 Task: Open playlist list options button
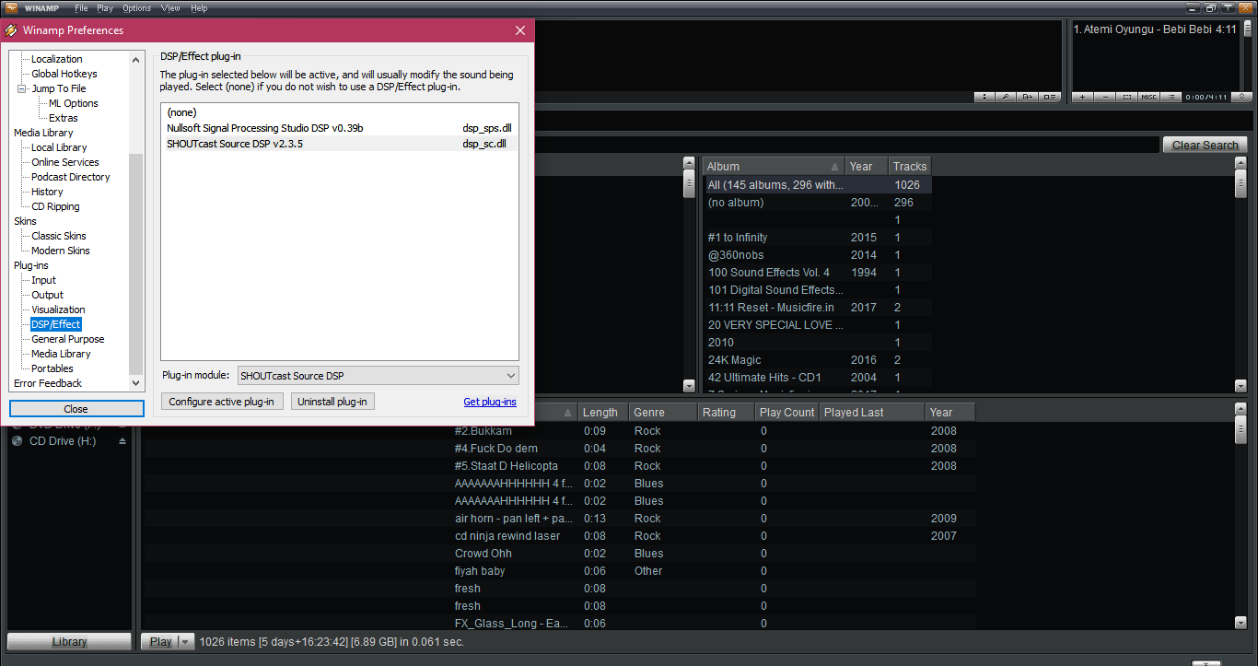[1171, 97]
